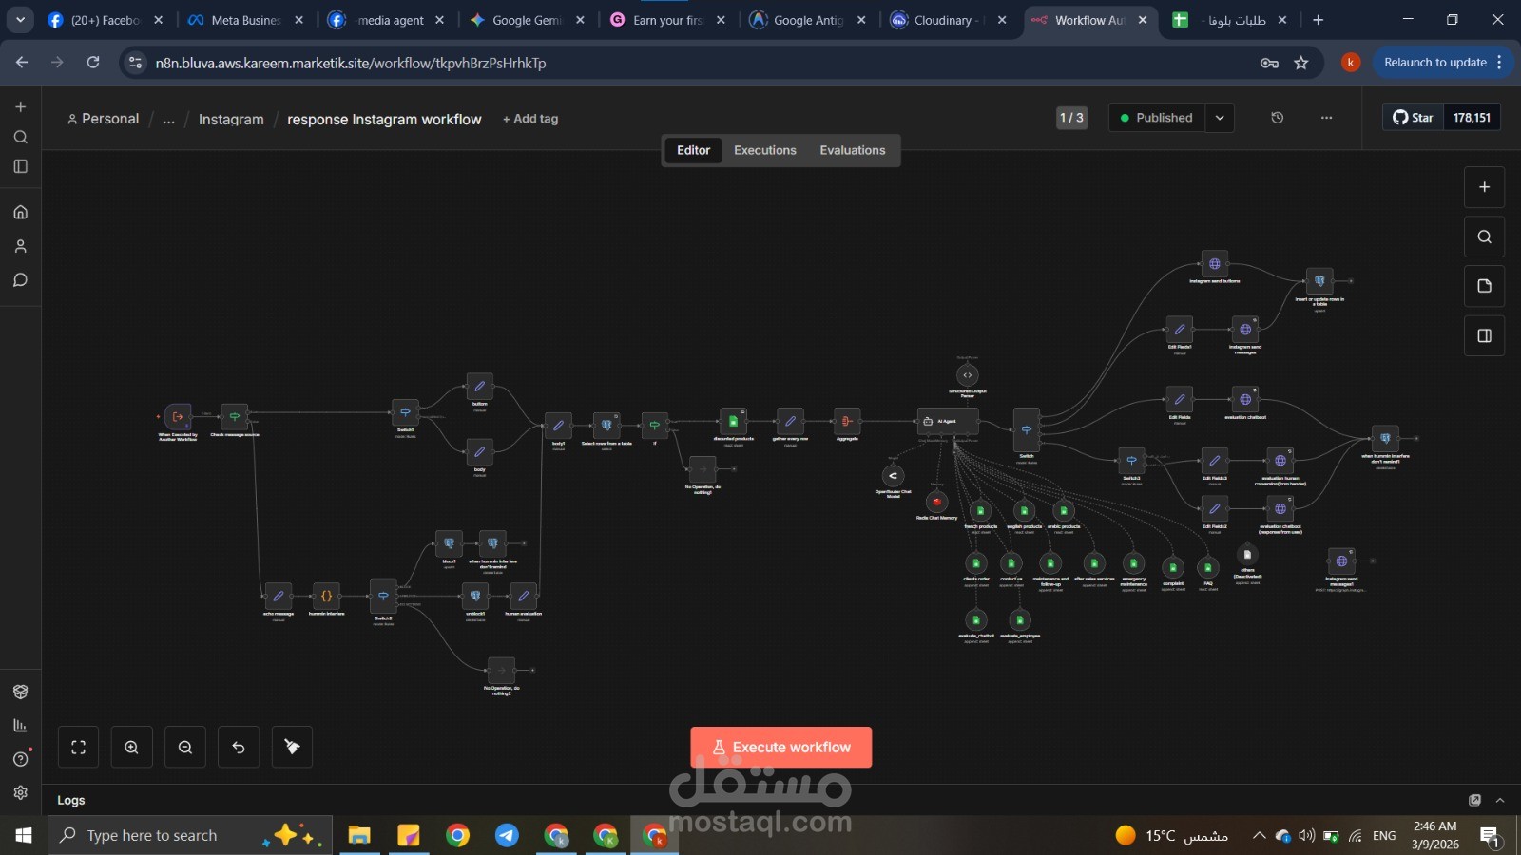Pop out the Logs panel
The height and width of the screenshot is (855, 1521).
click(x=1474, y=800)
